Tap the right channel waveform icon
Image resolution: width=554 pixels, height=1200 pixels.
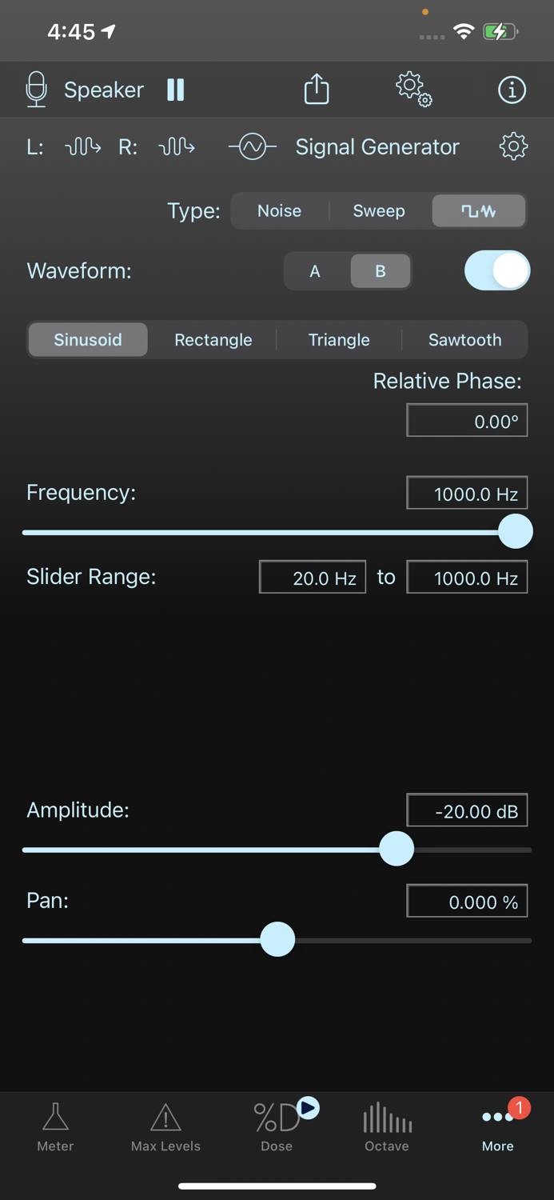point(176,146)
